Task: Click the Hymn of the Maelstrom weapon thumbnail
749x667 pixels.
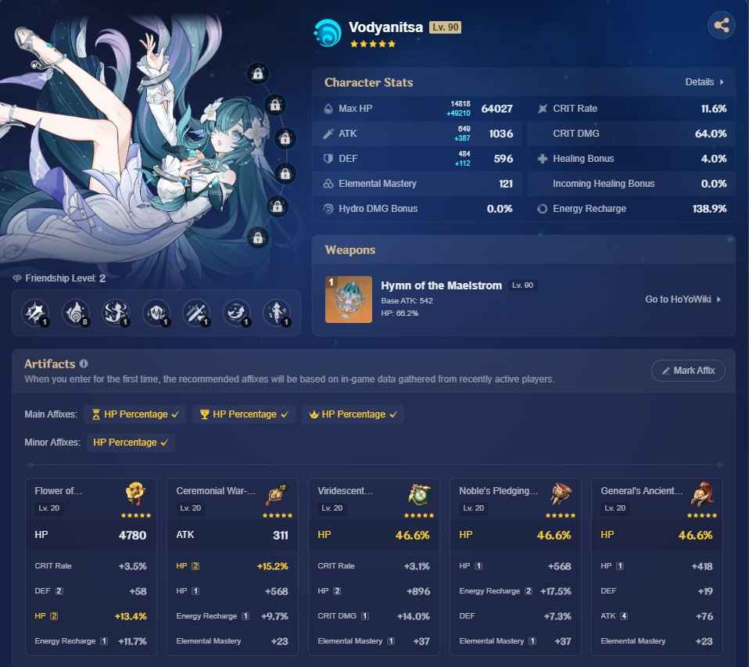Action: pos(349,299)
